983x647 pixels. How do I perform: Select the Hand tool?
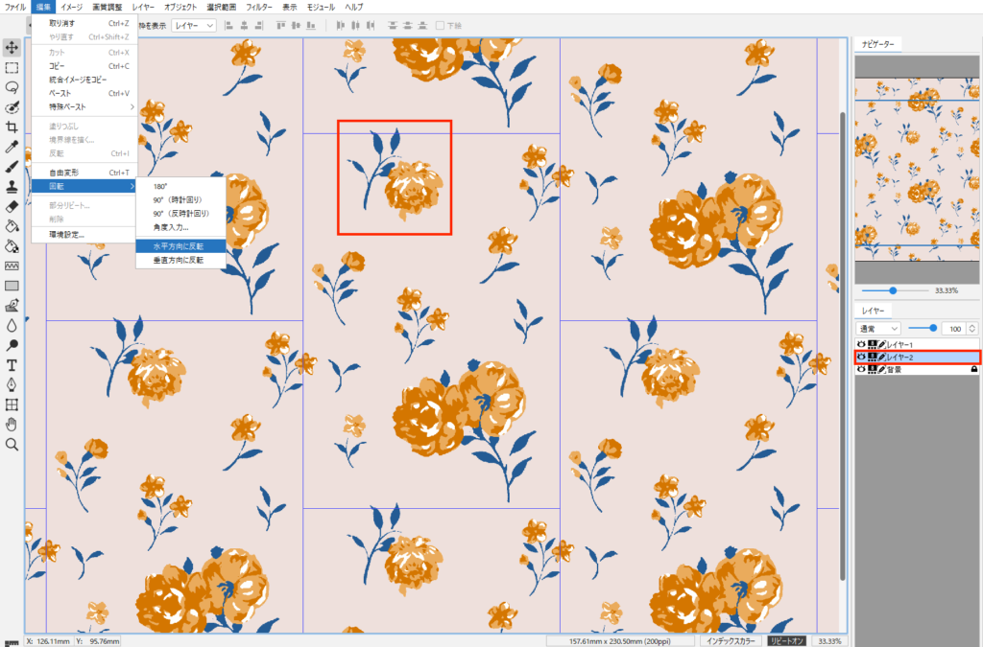pos(12,425)
